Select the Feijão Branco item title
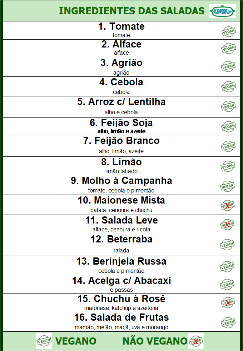Screen dimensions: 243x351 (121, 141)
